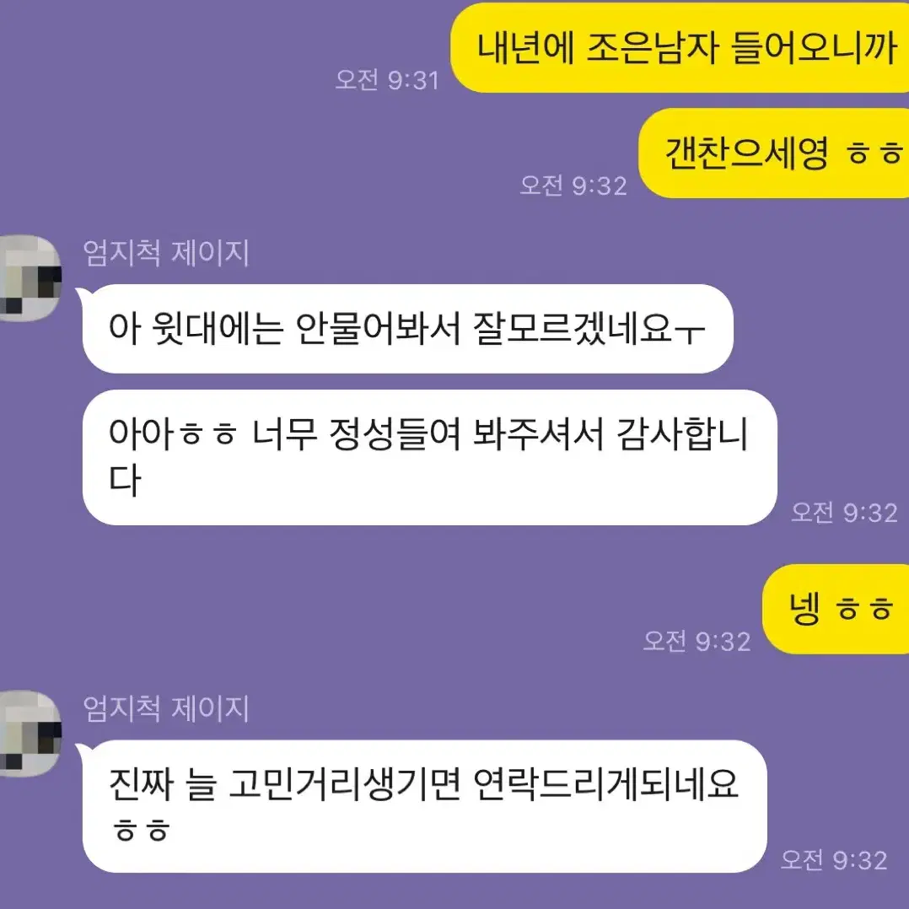Click the 오전 9:32 timestamp beside the 넹 bubble
The width and height of the screenshot is (909, 909).
pos(697,641)
